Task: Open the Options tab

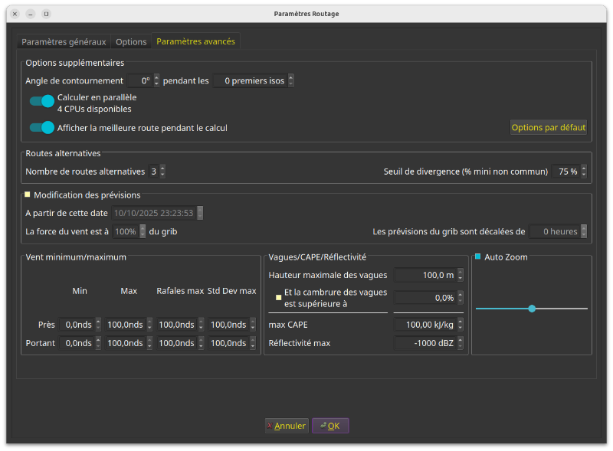Action: pos(131,41)
